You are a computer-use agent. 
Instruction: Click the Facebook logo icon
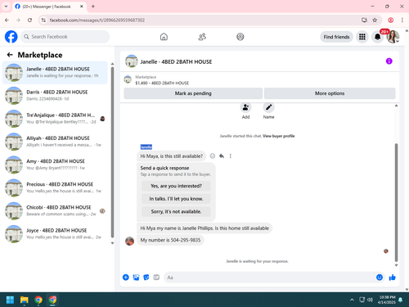point(11,37)
